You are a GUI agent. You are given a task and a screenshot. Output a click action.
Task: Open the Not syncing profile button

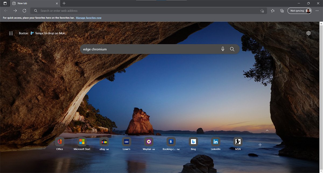300,10
